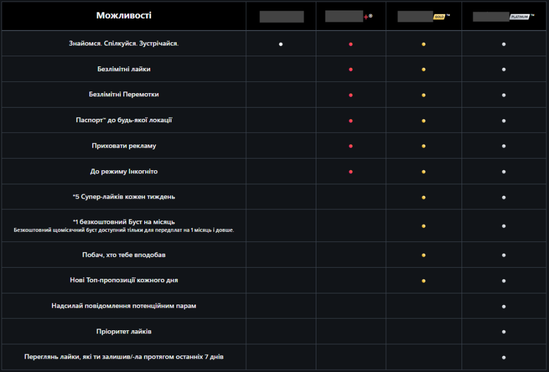Select the Нові Топ-пропозиції кожного дня label

pyautogui.click(x=124, y=280)
